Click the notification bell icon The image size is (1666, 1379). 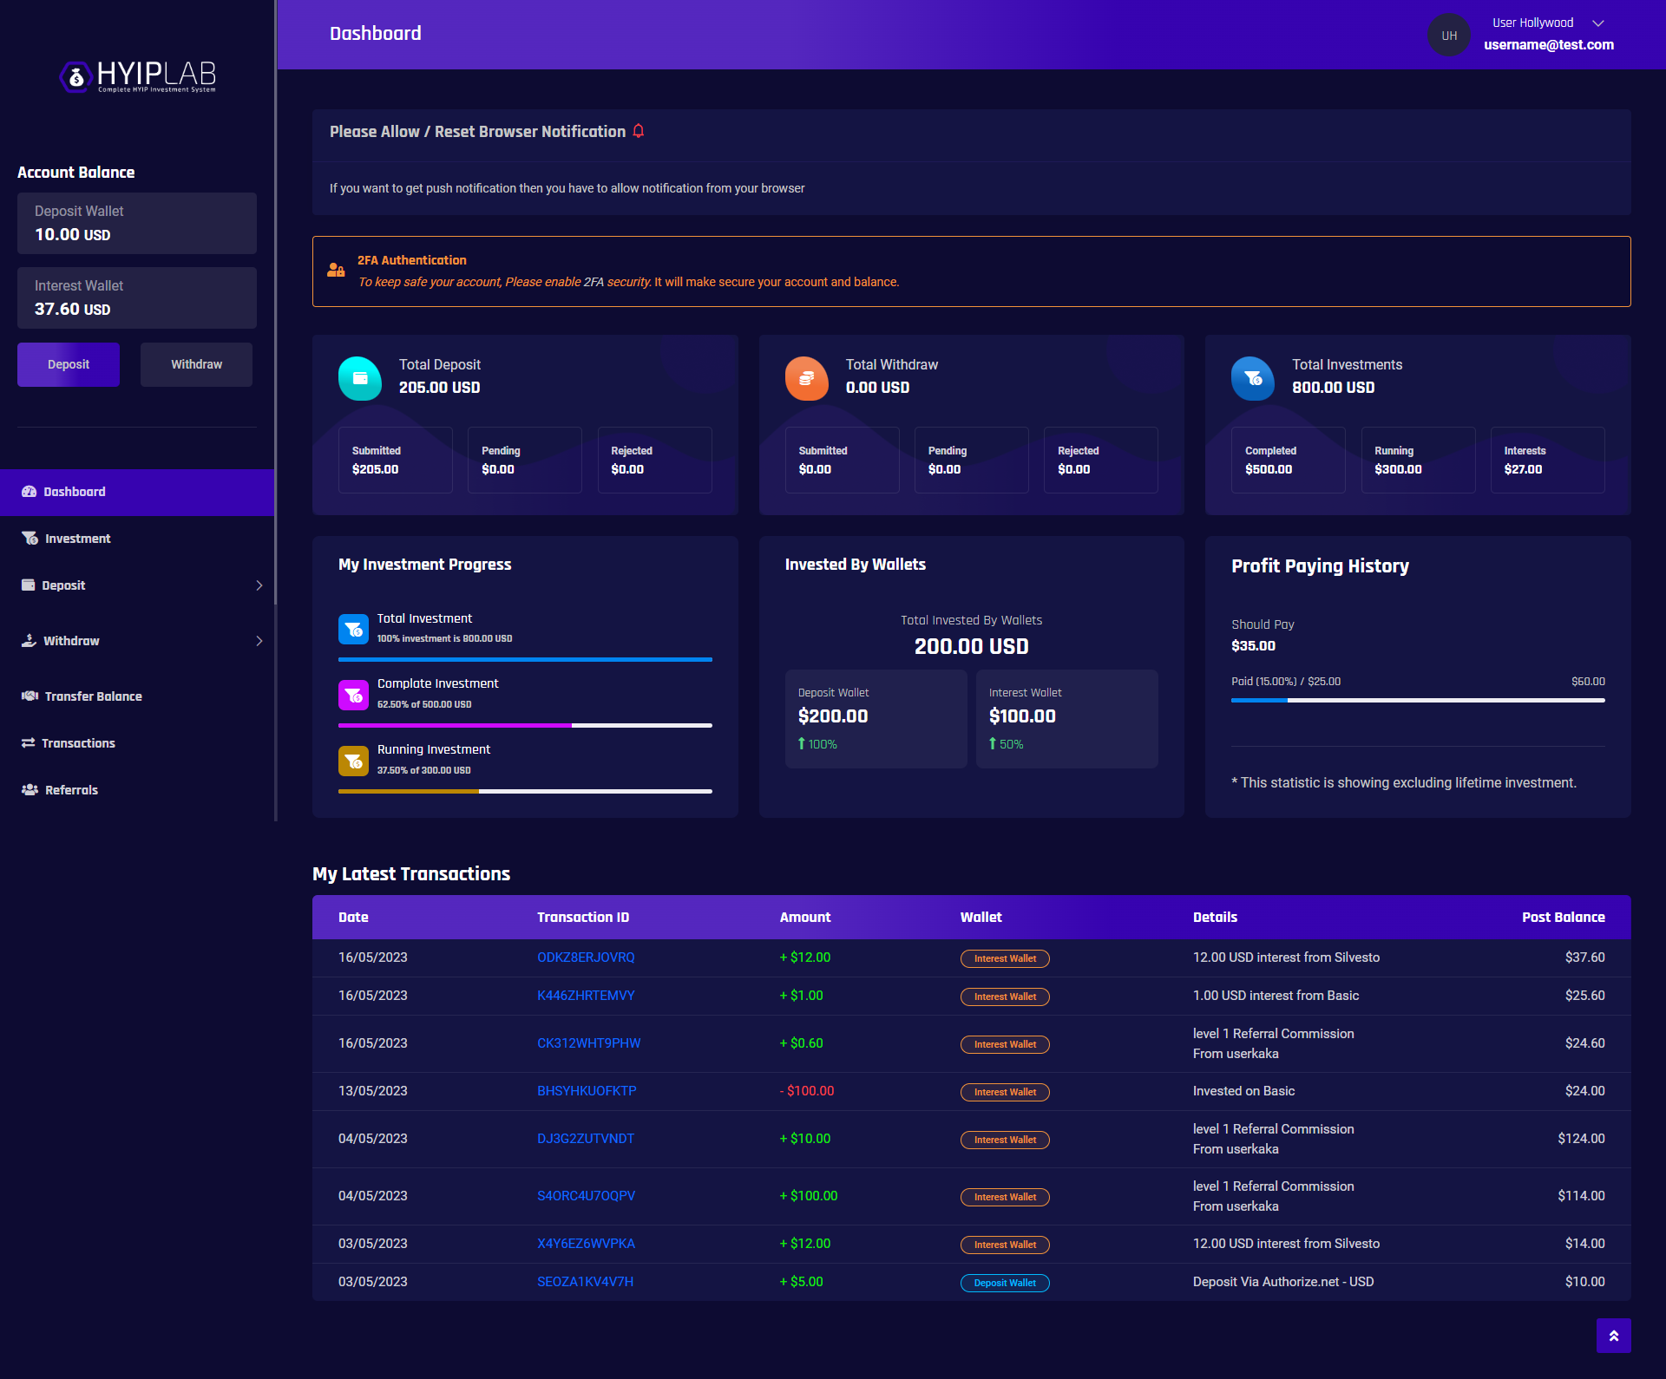tap(639, 131)
